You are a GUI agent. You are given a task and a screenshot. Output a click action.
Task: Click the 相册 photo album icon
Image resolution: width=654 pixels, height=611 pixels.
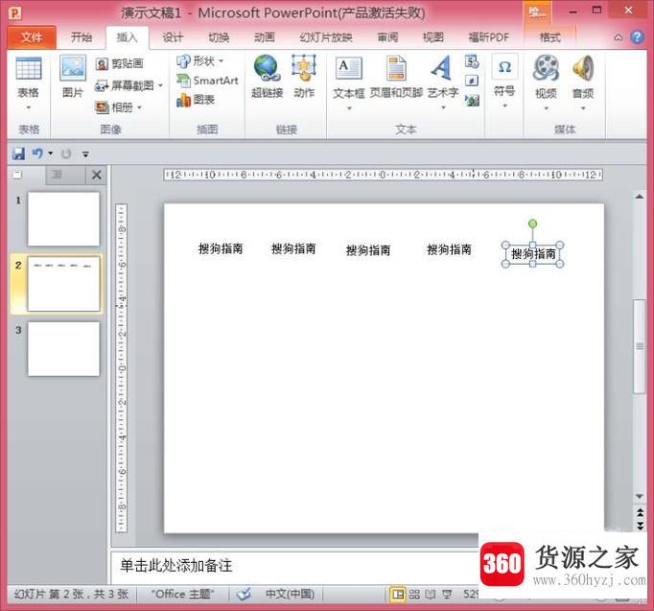pyautogui.click(x=114, y=107)
